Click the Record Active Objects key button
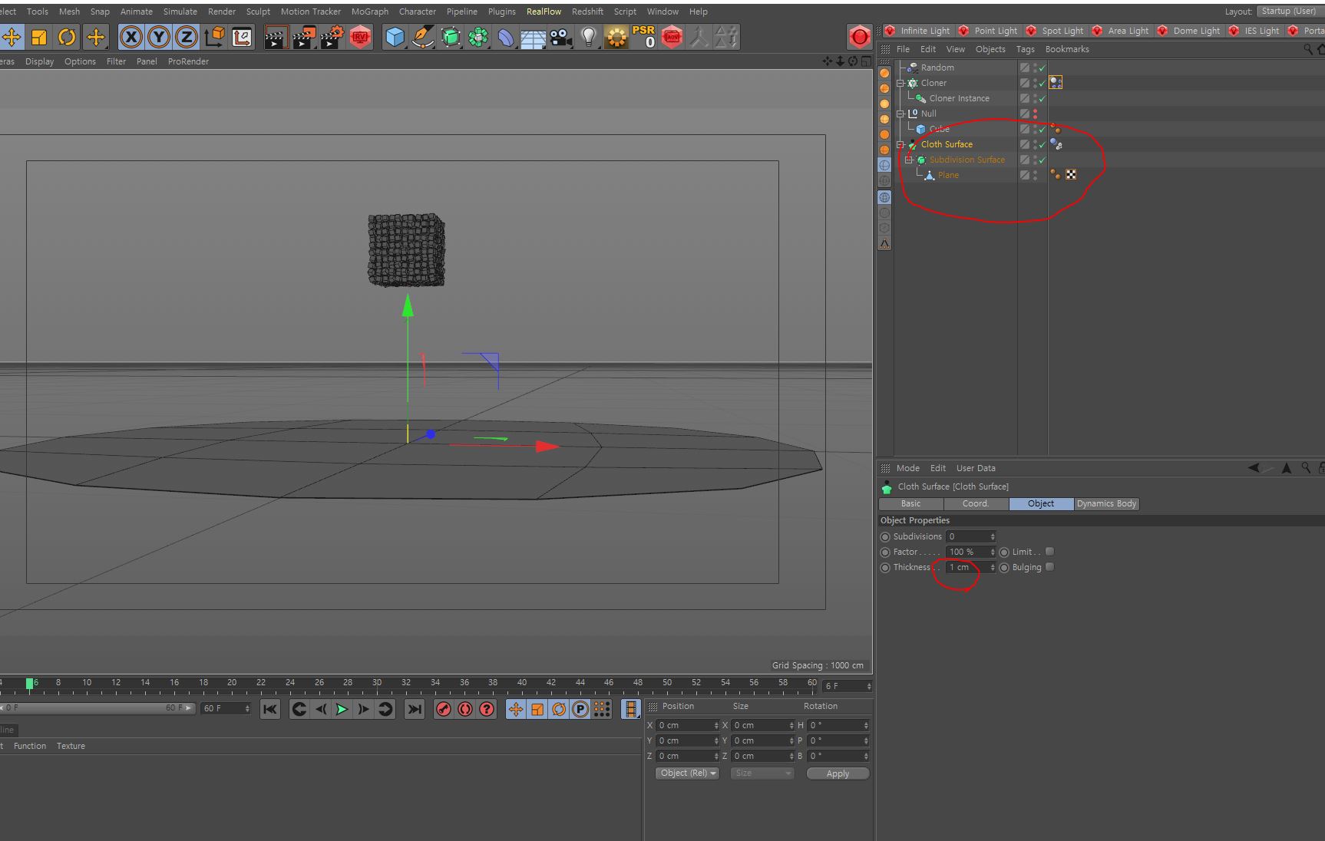The width and height of the screenshot is (1325, 841). click(444, 709)
